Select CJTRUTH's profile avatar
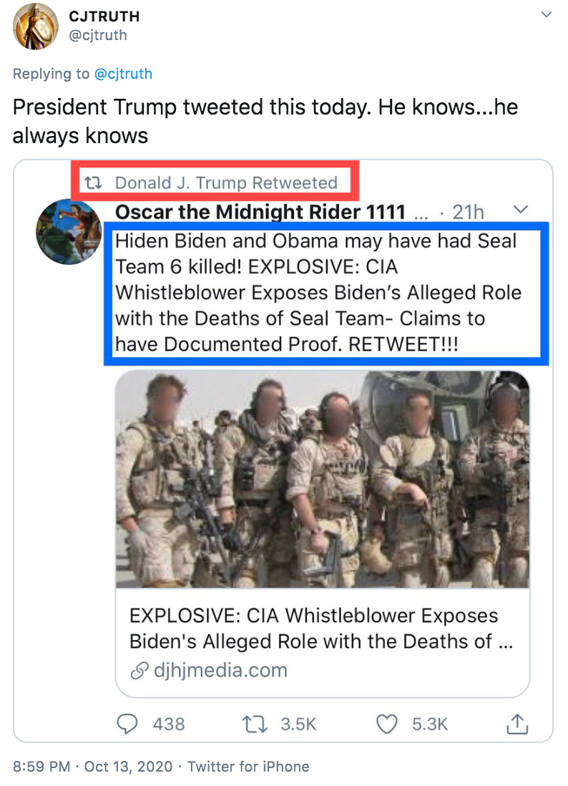Viewport: 568px width, 786px height. pyautogui.click(x=35, y=26)
